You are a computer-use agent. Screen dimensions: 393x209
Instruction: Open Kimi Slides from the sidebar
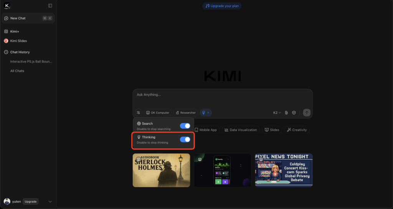(18, 41)
